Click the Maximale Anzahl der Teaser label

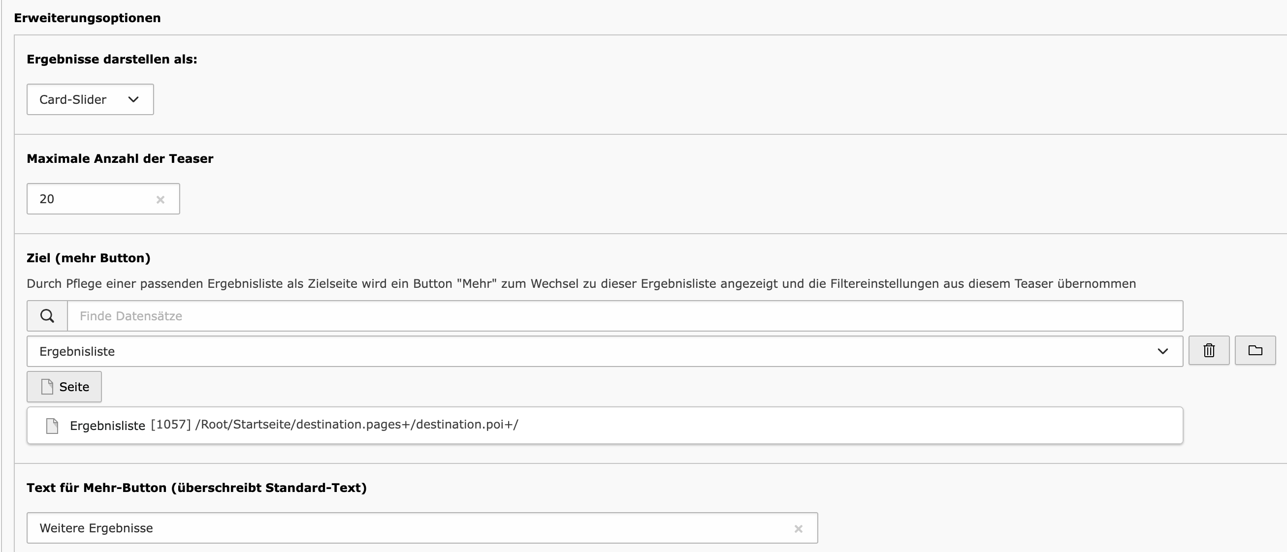[x=120, y=159]
